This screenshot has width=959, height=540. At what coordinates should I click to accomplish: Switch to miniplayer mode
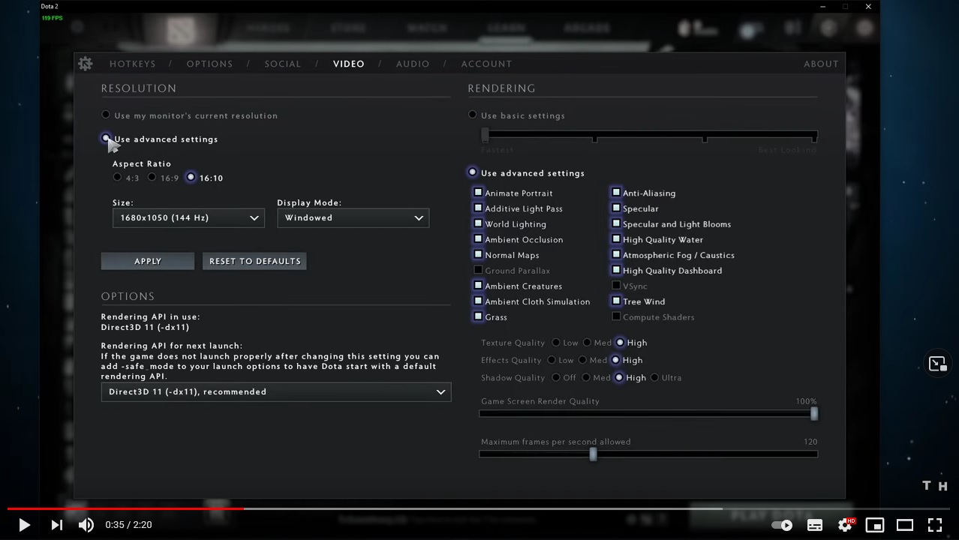[x=875, y=525]
